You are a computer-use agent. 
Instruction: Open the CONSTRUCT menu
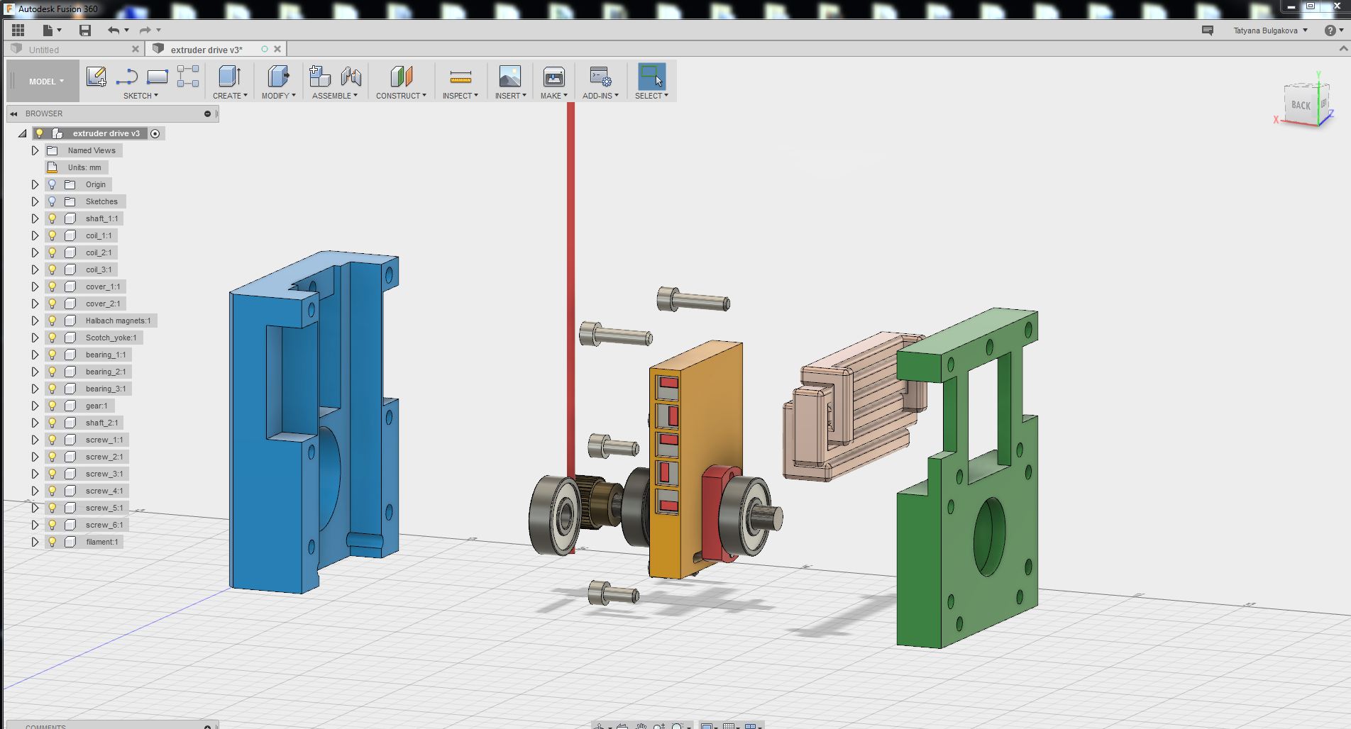[x=401, y=96]
